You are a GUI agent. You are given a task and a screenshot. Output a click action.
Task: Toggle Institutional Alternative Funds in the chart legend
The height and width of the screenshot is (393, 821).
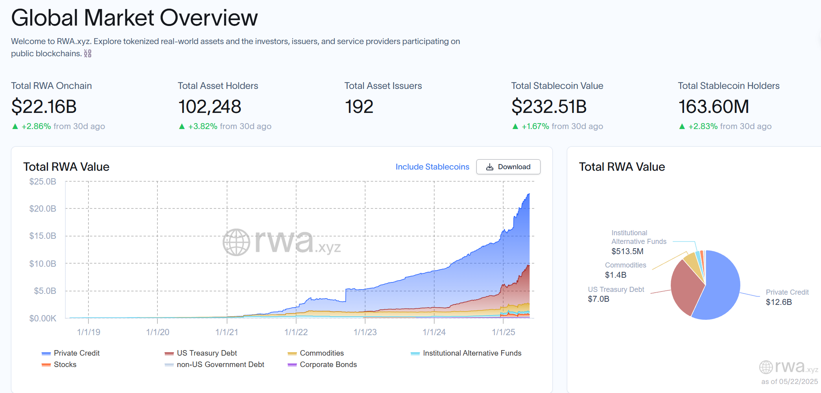point(466,353)
